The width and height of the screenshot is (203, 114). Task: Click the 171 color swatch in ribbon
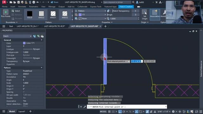click(x=80, y=15)
